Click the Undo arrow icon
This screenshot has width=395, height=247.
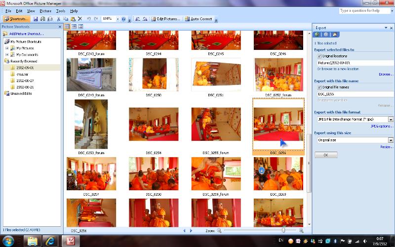89,19
